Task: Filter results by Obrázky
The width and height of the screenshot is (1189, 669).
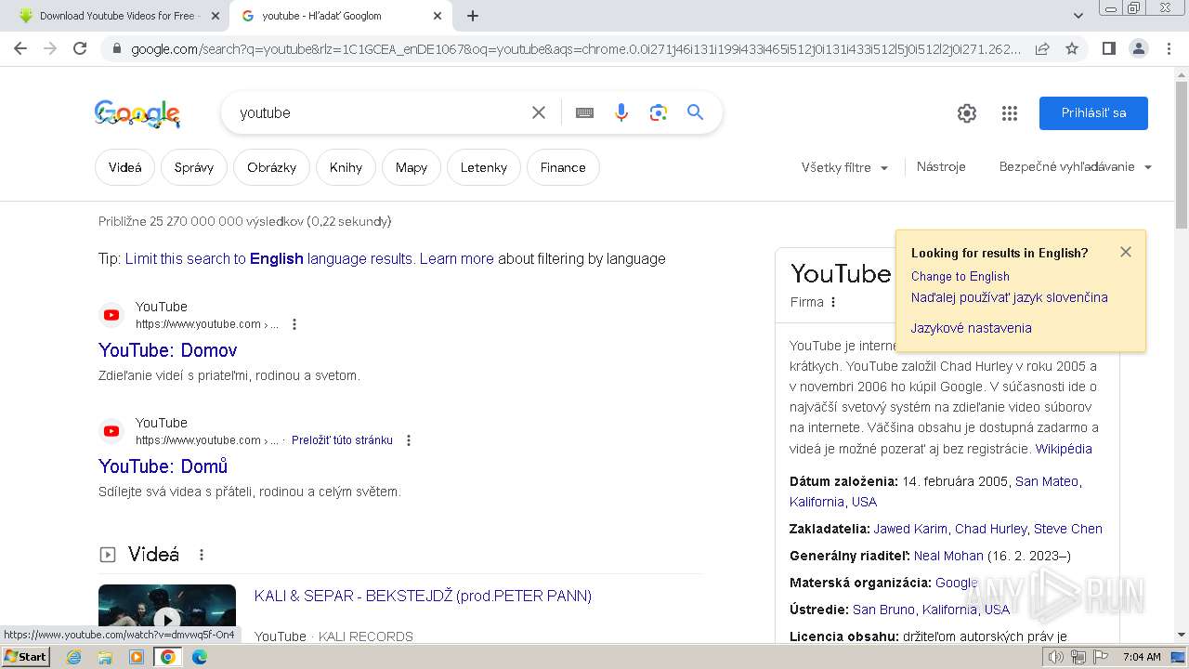Action: [x=271, y=167]
